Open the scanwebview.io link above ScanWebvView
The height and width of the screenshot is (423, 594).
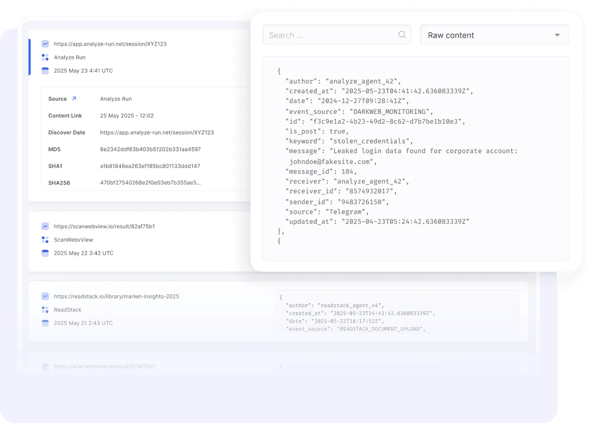click(x=104, y=227)
